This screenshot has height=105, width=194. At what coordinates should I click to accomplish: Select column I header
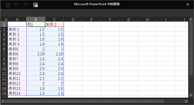click(166, 19)
